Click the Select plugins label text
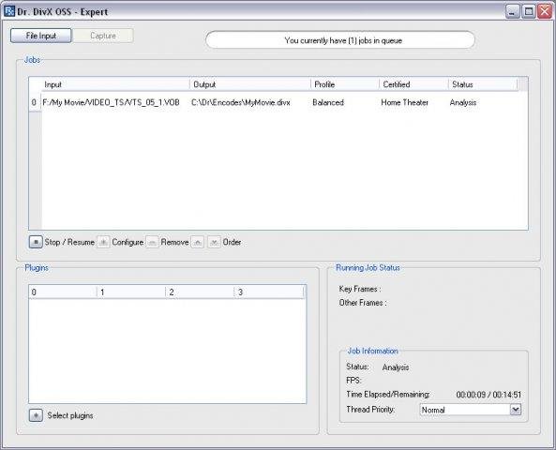The height and width of the screenshot is (450, 556). [x=70, y=415]
